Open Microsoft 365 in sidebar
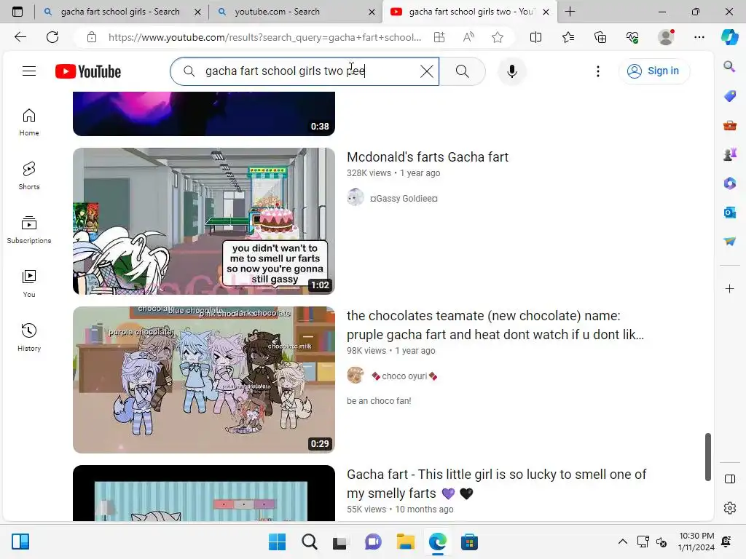 point(729,183)
